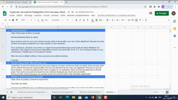The width and height of the screenshot is (178, 100).
Task: Open the Modèles sheet tab arrow
Action: click(115, 92)
